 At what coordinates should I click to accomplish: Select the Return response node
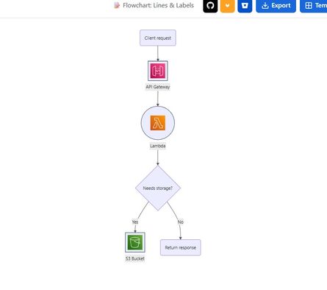coord(181,247)
